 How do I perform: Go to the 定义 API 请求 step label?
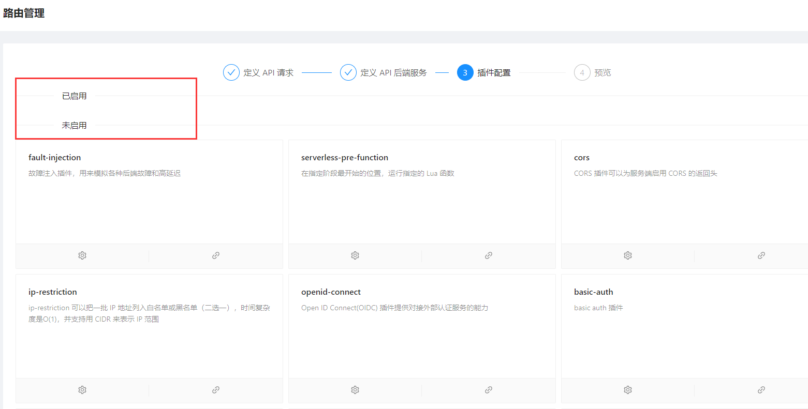(269, 73)
